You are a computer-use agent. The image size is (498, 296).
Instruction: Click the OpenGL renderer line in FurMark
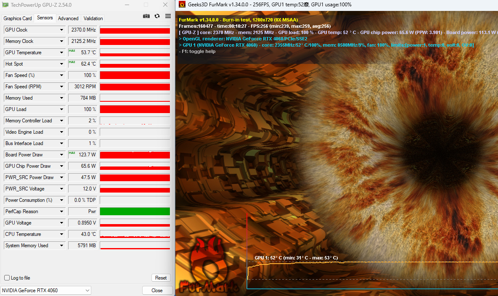(x=243, y=39)
